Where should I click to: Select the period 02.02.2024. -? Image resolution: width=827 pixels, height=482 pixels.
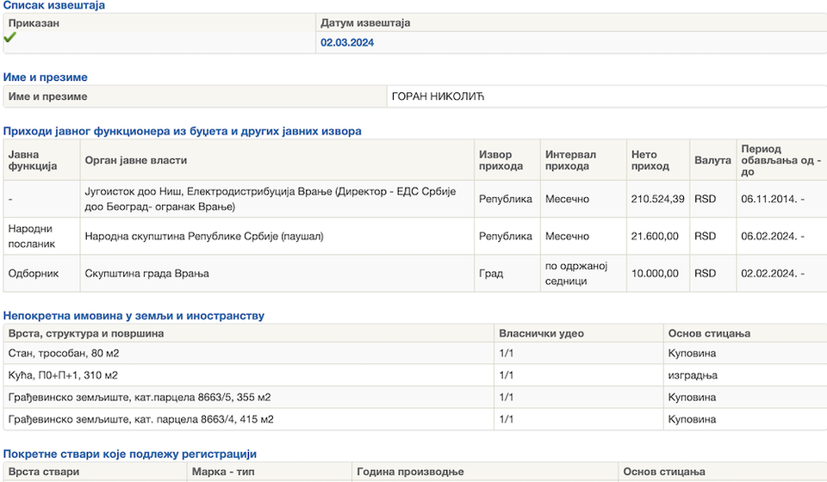point(773,274)
